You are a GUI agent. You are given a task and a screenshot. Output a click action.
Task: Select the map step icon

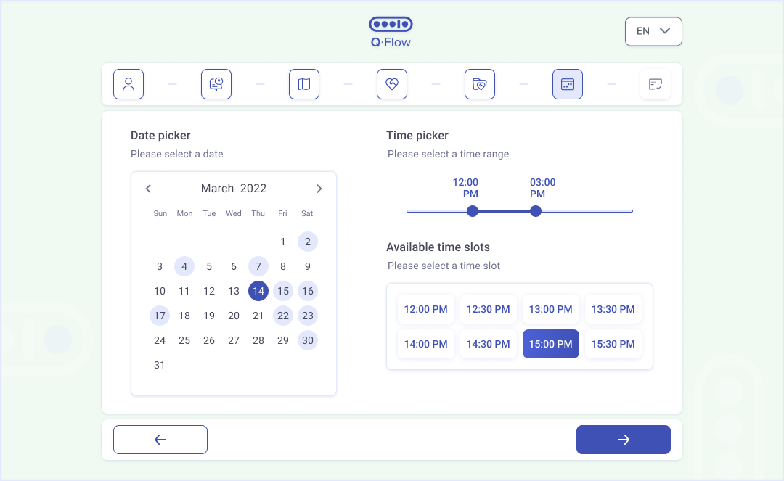pyautogui.click(x=304, y=84)
